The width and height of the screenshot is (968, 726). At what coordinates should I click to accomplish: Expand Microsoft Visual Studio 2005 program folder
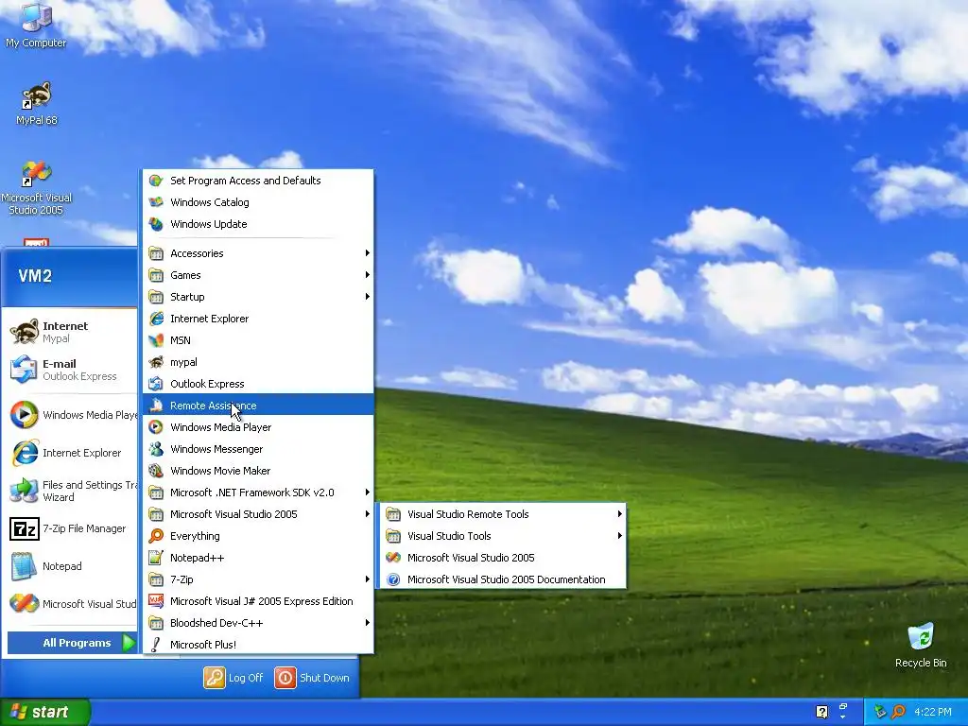[x=258, y=514]
